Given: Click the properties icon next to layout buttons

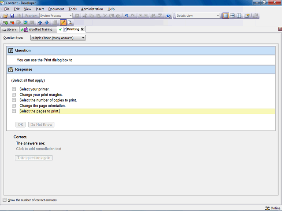Looking at the screenshot, I should click(247, 16).
